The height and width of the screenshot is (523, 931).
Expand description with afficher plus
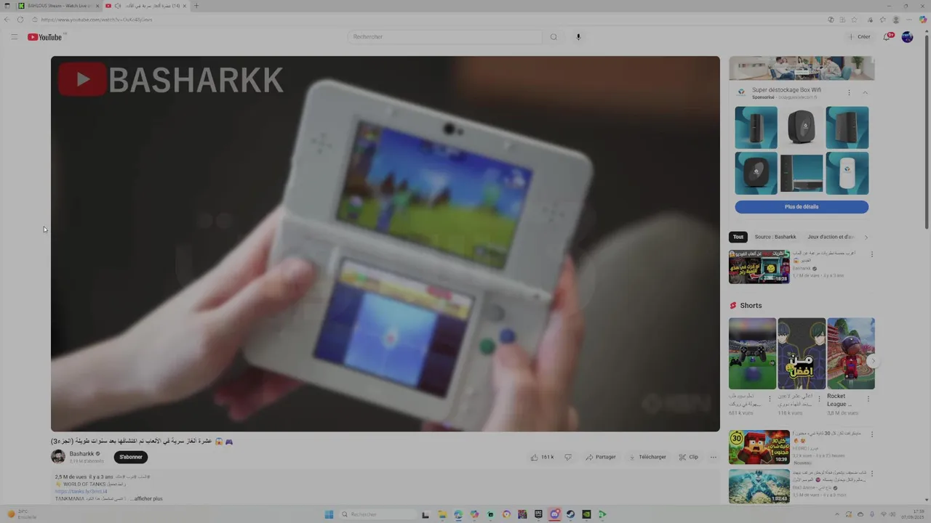tap(148, 499)
